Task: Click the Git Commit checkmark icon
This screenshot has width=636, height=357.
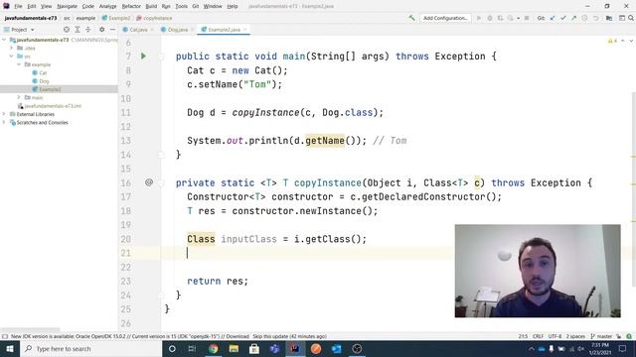Action: pos(563,18)
